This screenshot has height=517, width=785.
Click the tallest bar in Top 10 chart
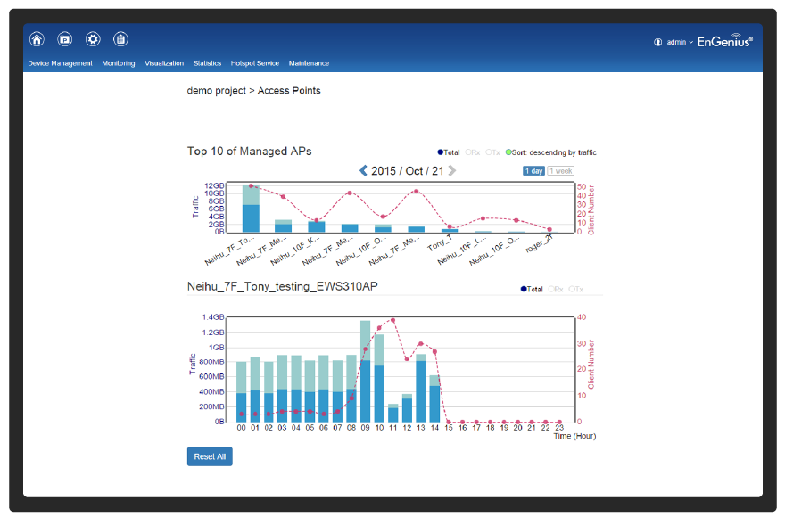(x=251, y=209)
